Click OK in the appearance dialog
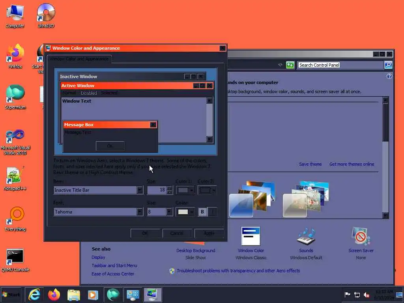 145,233
